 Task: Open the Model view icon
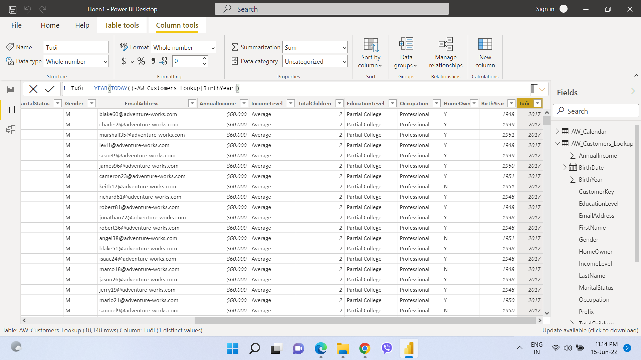[x=11, y=129]
